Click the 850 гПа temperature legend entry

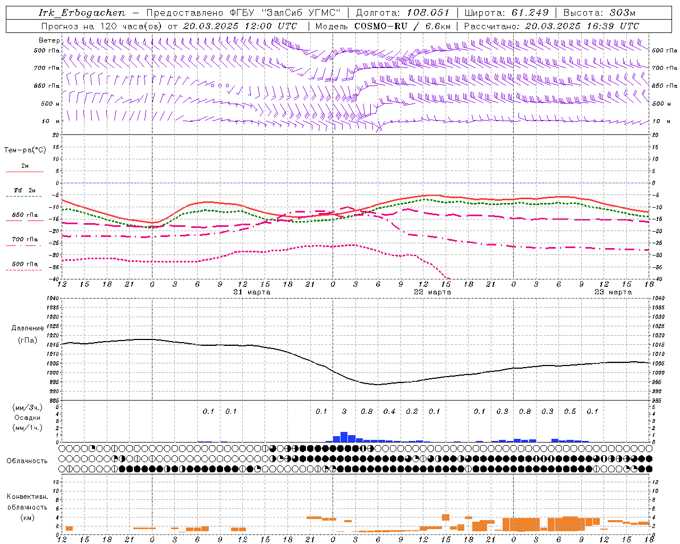tap(24, 215)
